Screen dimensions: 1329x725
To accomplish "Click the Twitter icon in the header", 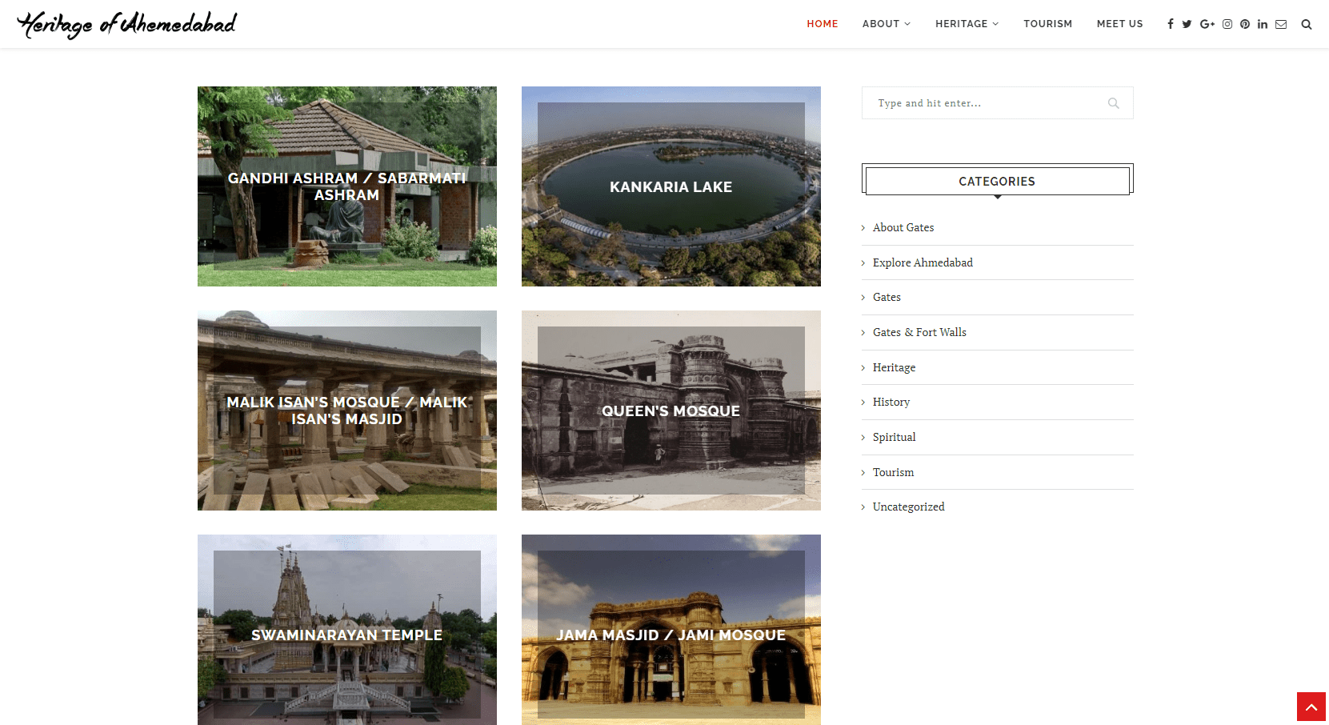I will coord(1187,24).
